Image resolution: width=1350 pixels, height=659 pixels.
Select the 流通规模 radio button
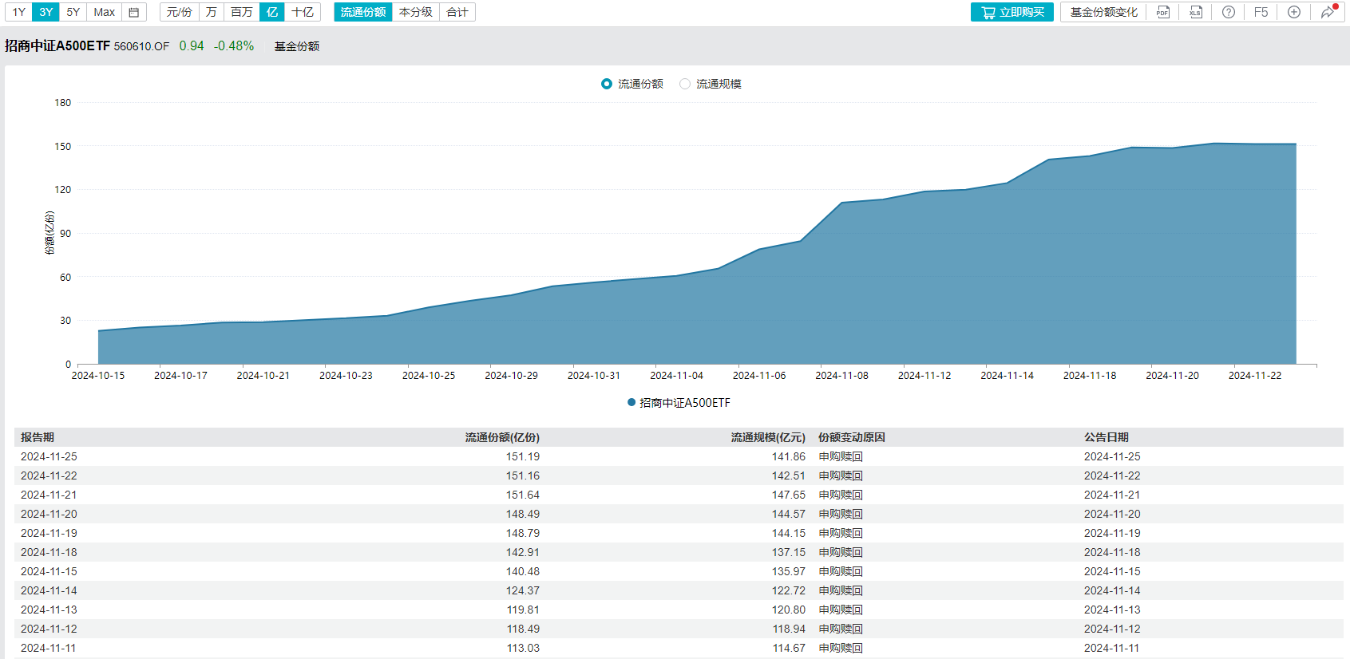(685, 84)
